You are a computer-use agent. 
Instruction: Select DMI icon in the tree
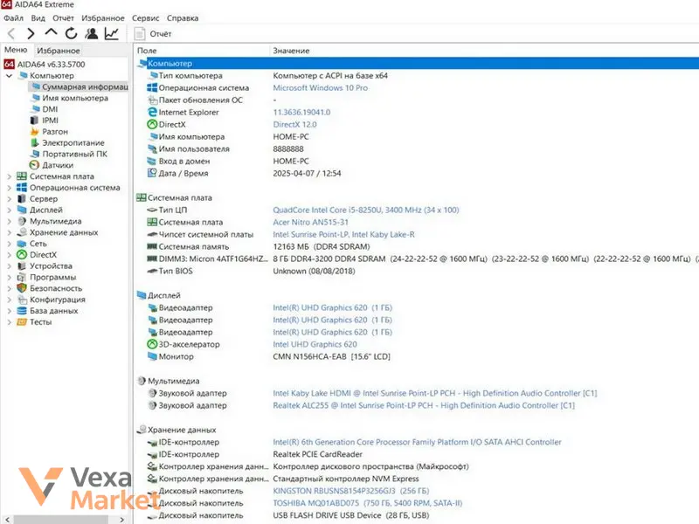point(35,109)
